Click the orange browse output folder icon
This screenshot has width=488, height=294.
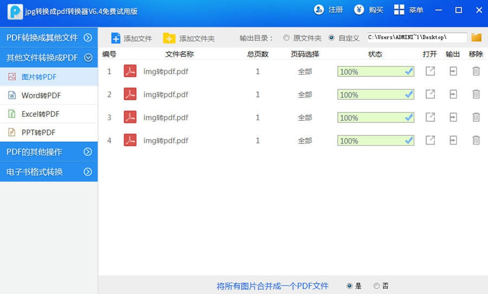(476, 37)
